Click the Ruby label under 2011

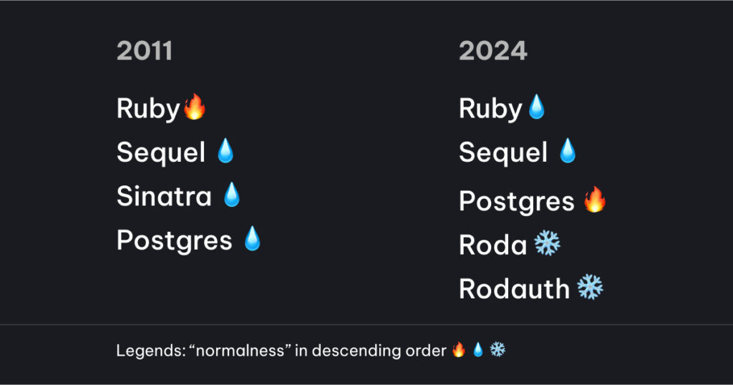(148, 109)
